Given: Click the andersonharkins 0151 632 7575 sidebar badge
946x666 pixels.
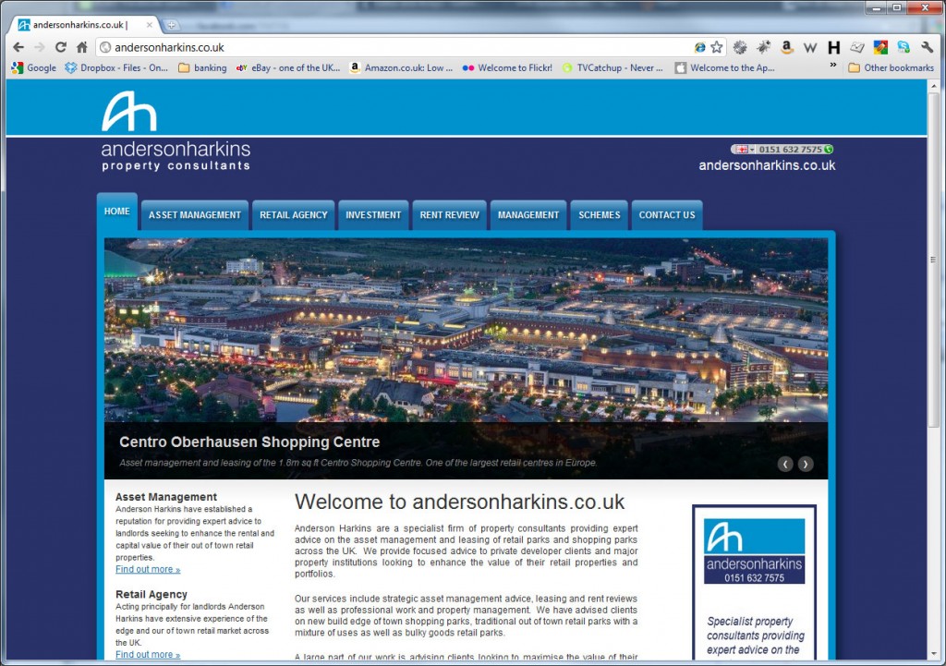Looking at the screenshot, I should pos(754,551).
